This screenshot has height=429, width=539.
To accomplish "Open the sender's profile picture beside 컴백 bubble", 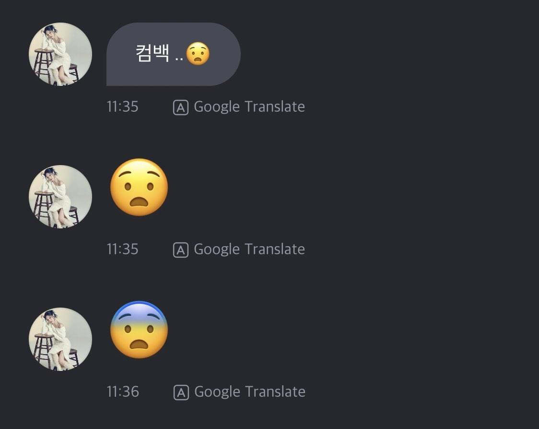I will pos(60,54).
